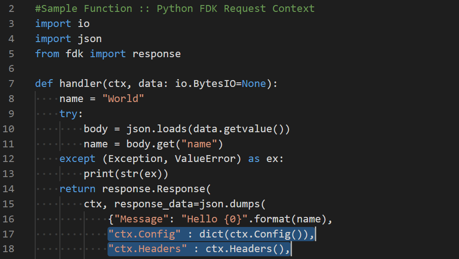Click the "import io" statement
This screenshot has width=459, height=259.
tap(62, 24)
